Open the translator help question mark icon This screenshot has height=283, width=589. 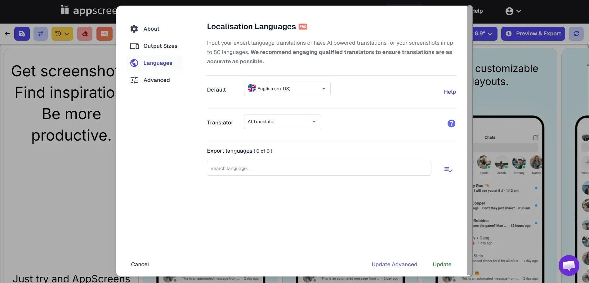[451, 123]
